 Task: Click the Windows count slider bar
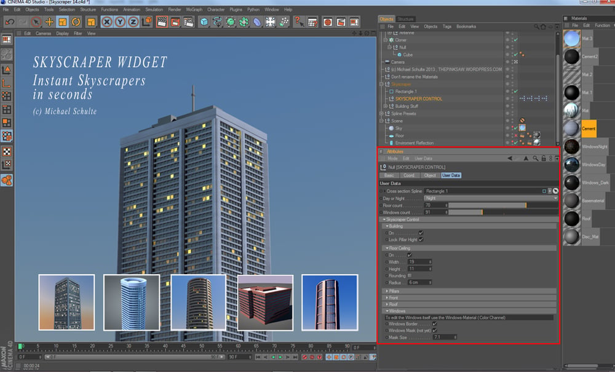pos(503,212)
